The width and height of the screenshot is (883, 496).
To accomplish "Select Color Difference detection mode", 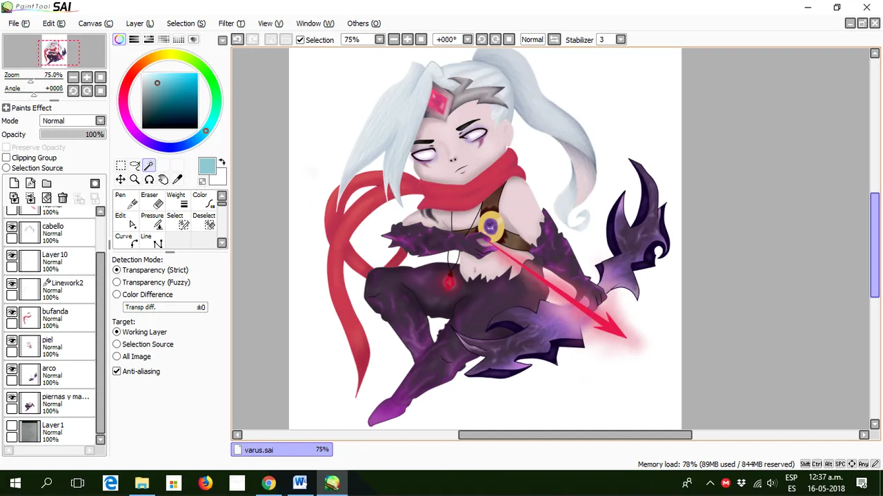I will pyautogui.click(x=117, y=294).
